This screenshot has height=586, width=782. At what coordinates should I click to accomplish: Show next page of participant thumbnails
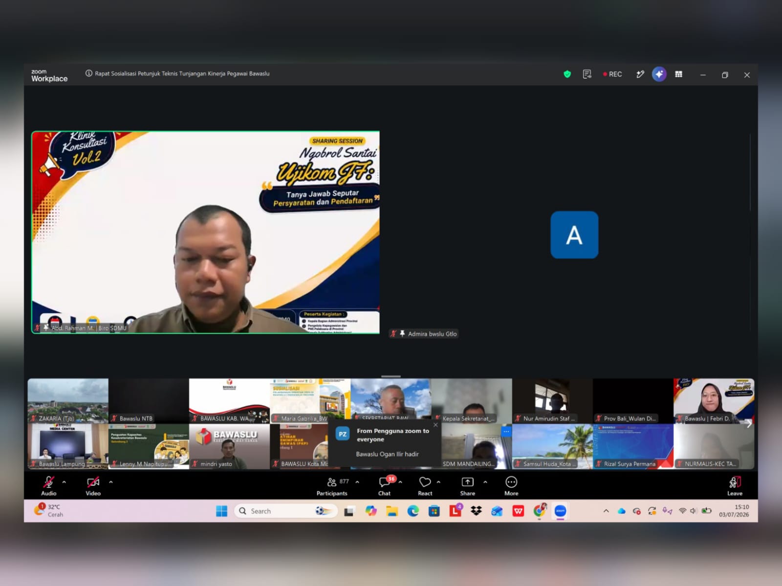(748, 424)
